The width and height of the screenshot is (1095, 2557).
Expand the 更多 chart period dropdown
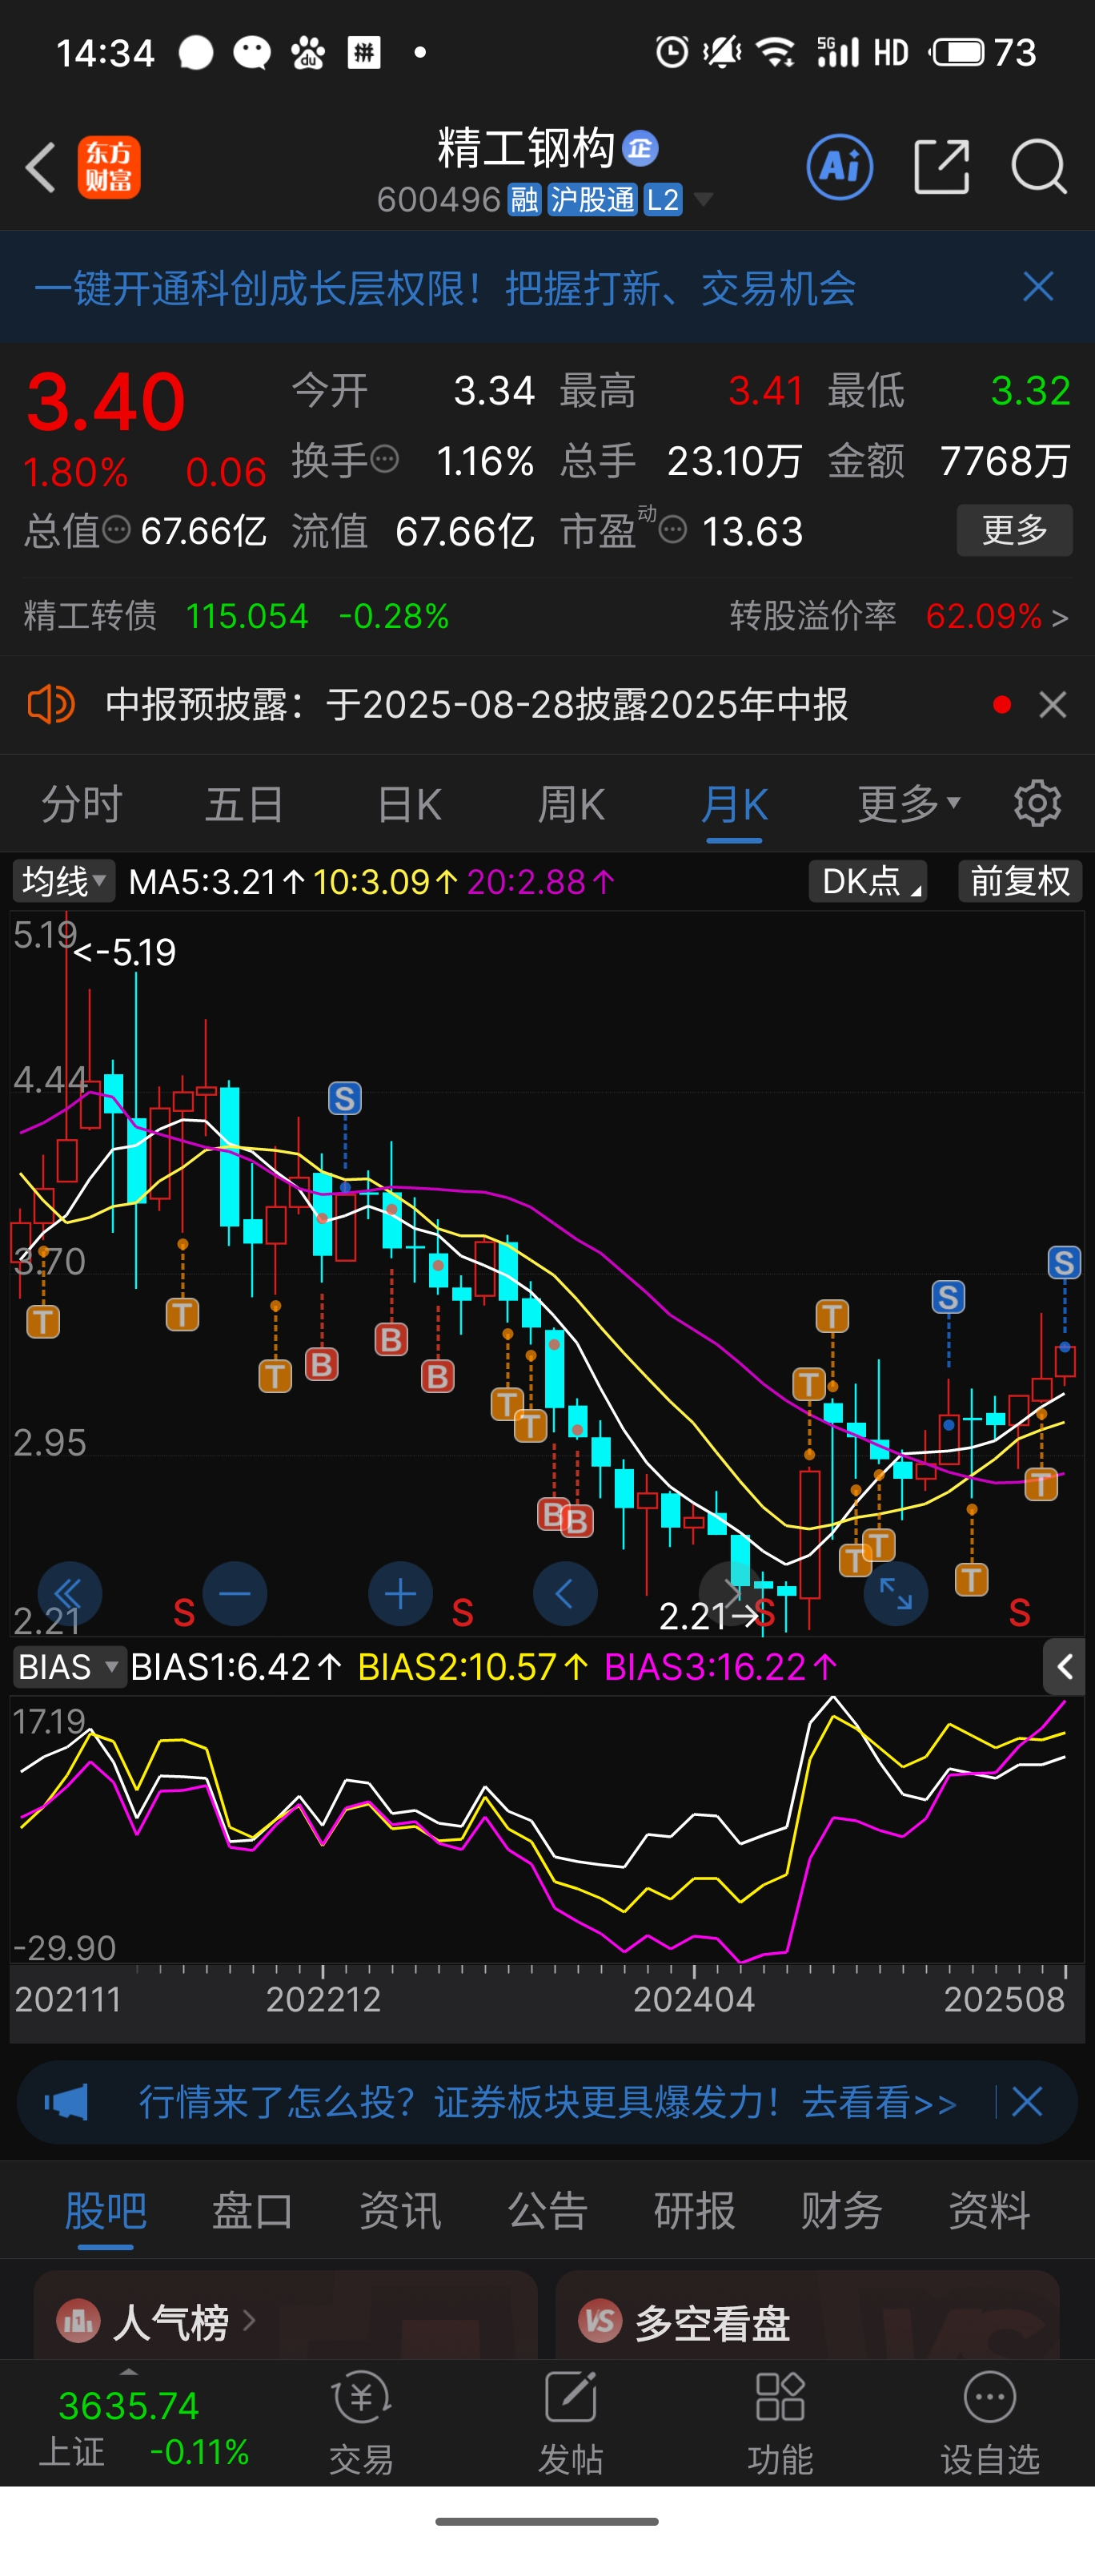tap(908, 804)
